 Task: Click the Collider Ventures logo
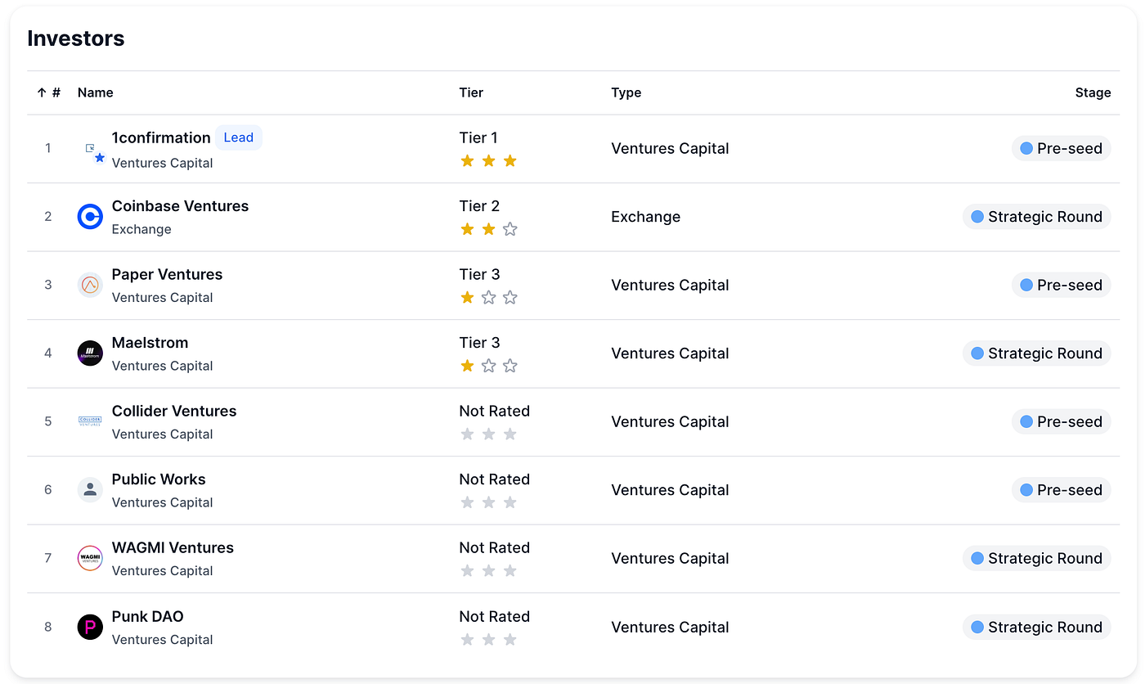coord(90,421)
